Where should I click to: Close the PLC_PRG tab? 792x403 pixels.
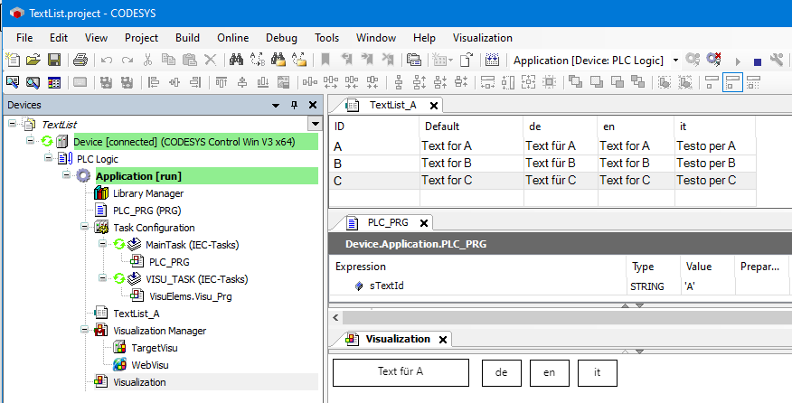tap(424, 222)
